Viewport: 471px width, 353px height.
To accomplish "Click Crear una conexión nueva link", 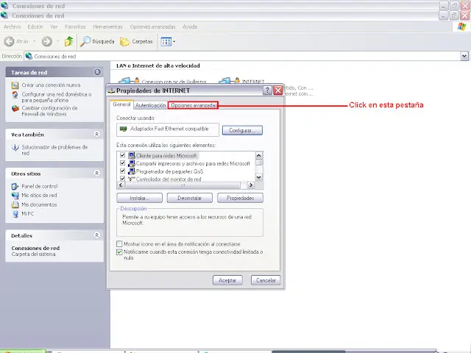I will (x=51, y=85).
